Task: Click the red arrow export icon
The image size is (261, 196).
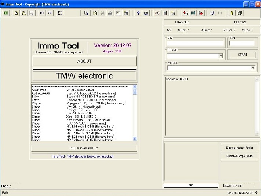Action: (x=201, y=13)
